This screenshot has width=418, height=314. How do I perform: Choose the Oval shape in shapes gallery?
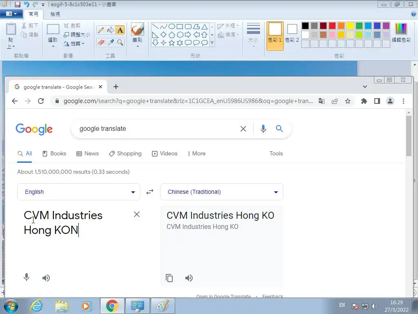[172, 27]
